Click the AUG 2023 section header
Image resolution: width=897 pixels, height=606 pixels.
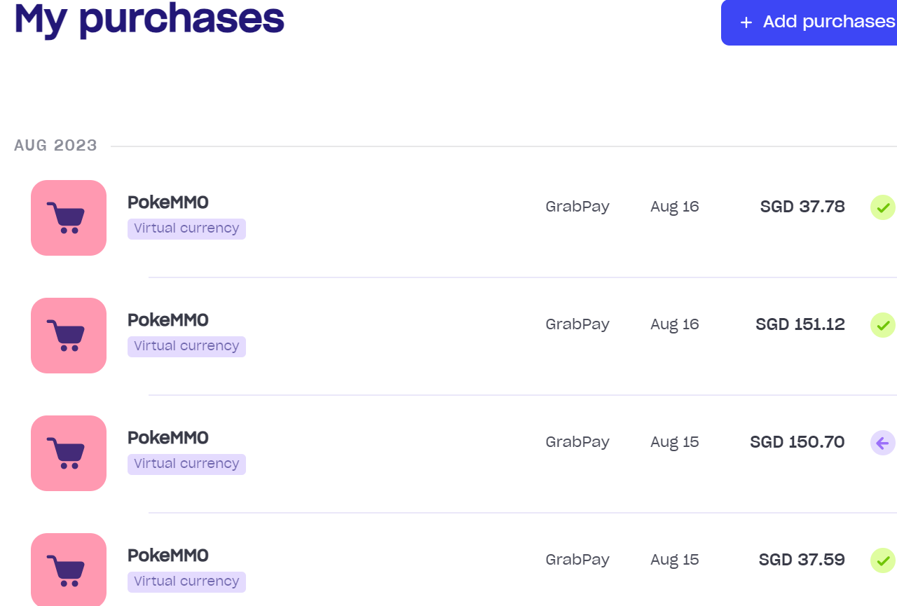(55, 146)
